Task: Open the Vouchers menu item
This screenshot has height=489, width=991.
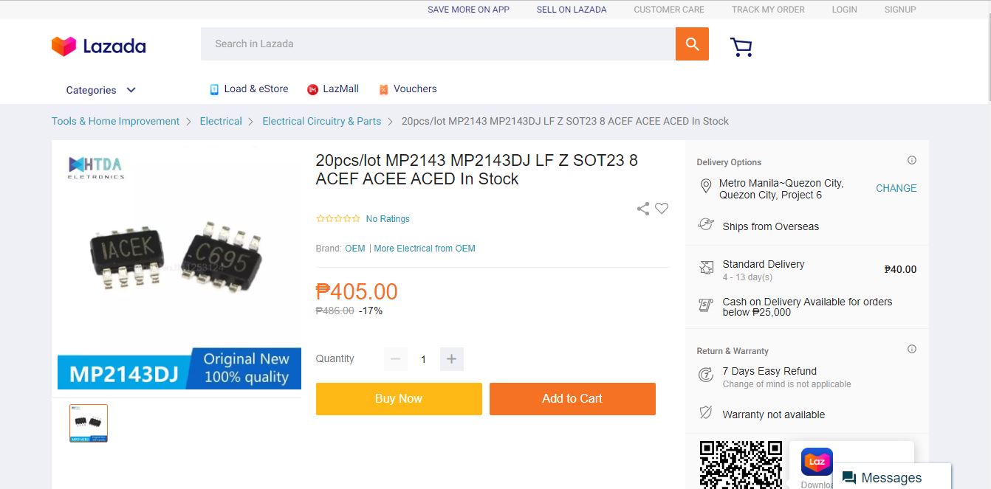Action: pyautogui.click(x=408, y=89)
